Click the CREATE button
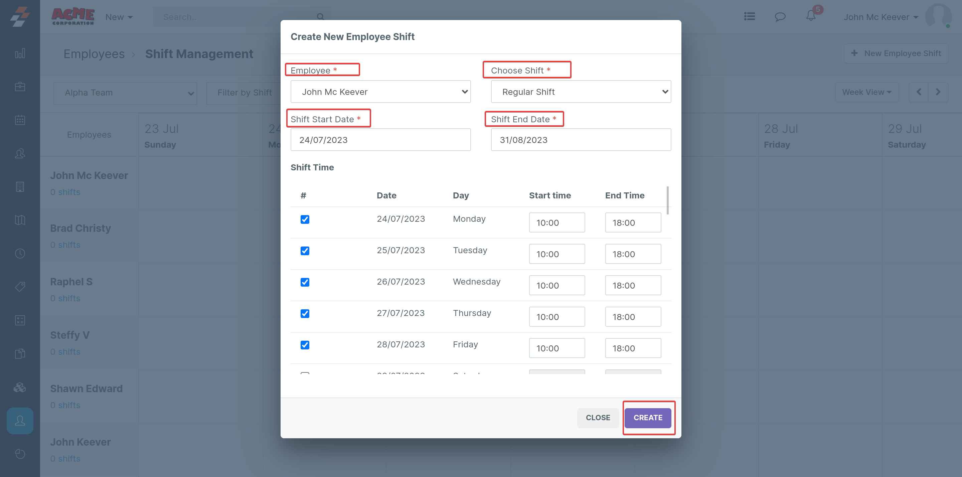Image resolution: width=962 pixels, height=477 pixels. click(648, 418)
